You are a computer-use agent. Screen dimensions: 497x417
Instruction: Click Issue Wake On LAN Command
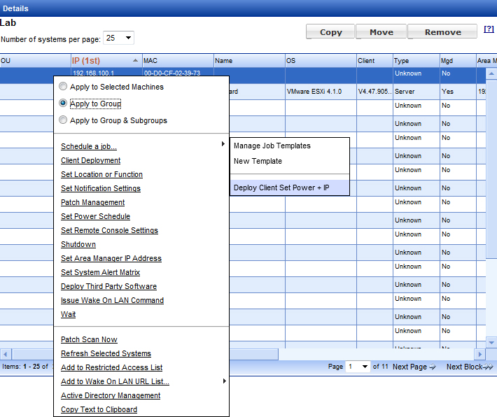tap(112, 300)
